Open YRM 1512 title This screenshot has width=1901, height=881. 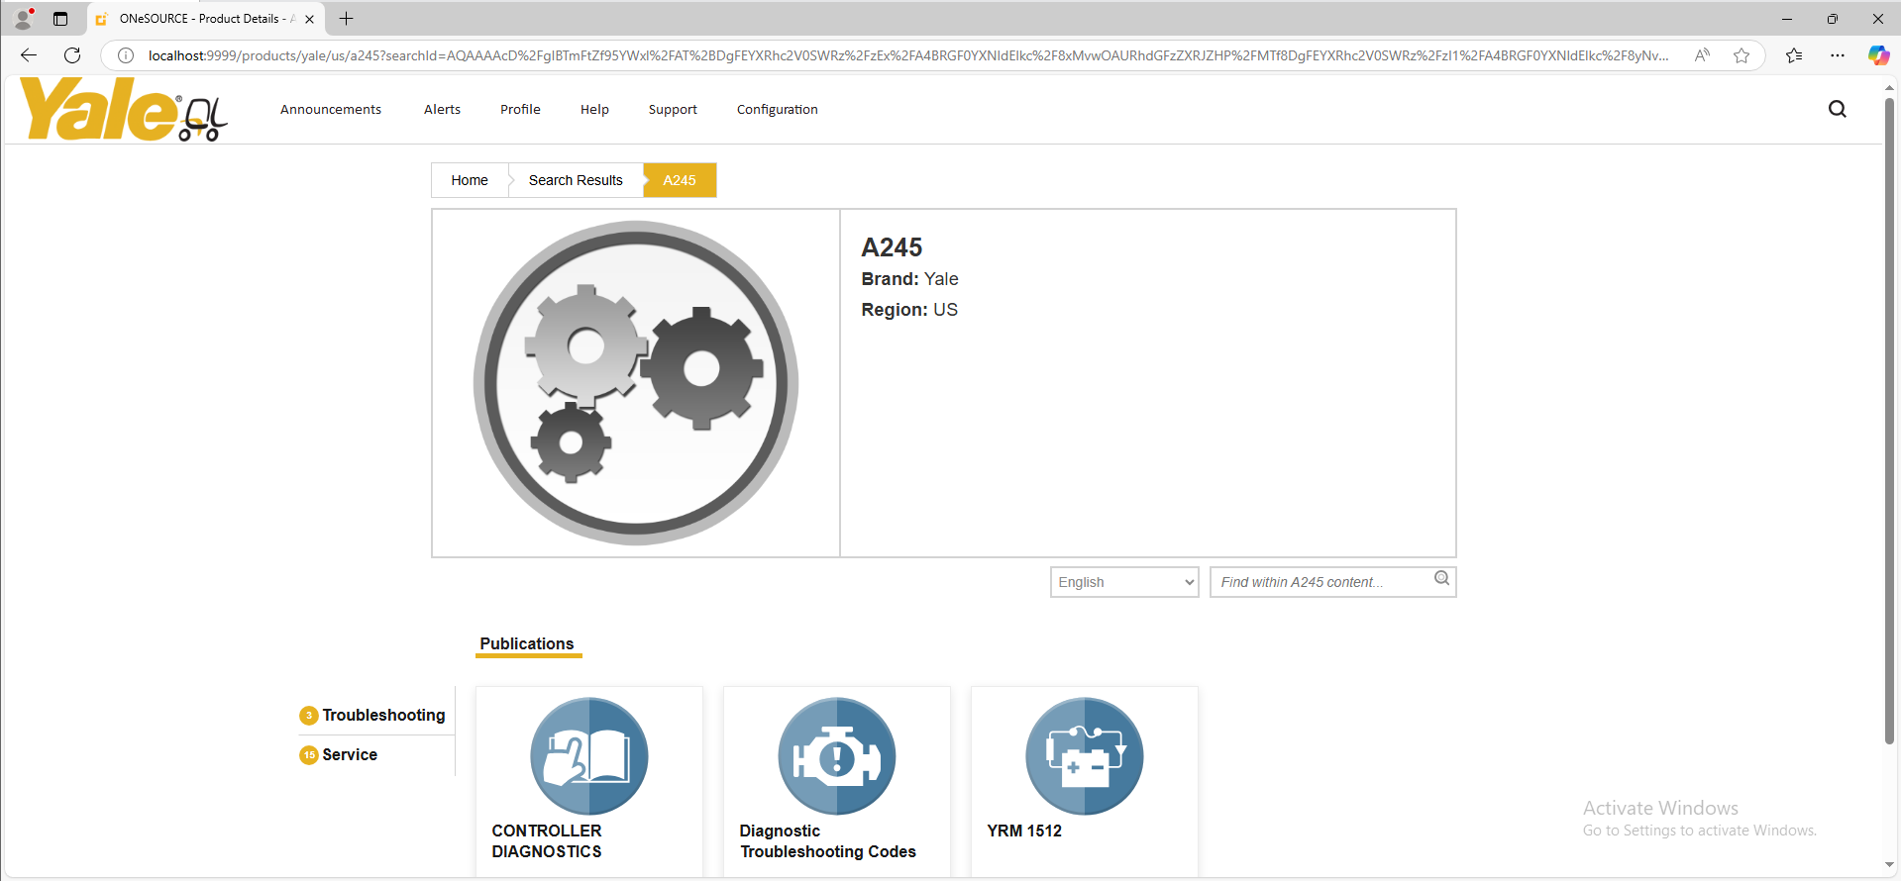tap(1024, 832)
